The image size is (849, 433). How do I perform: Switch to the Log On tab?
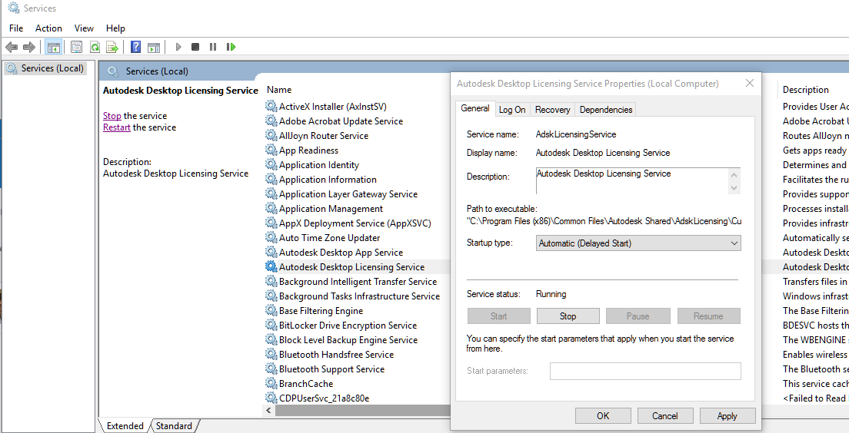coord(512,110)
